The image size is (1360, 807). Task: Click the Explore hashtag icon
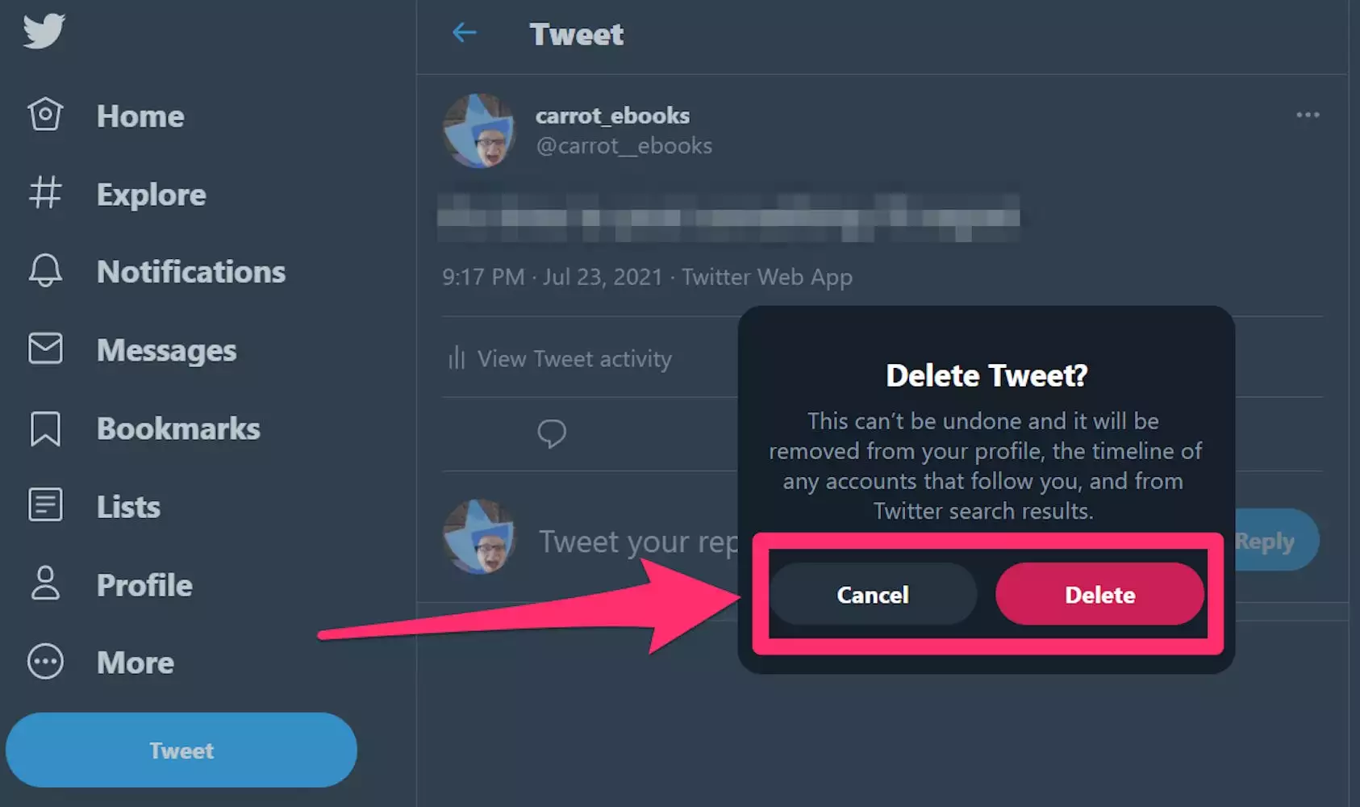[45, 193]
